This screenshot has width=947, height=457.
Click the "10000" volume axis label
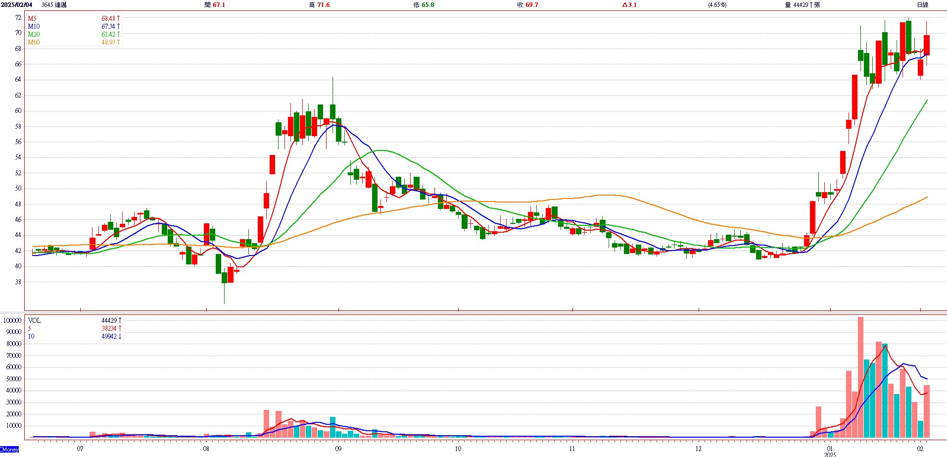click(14, 426)
